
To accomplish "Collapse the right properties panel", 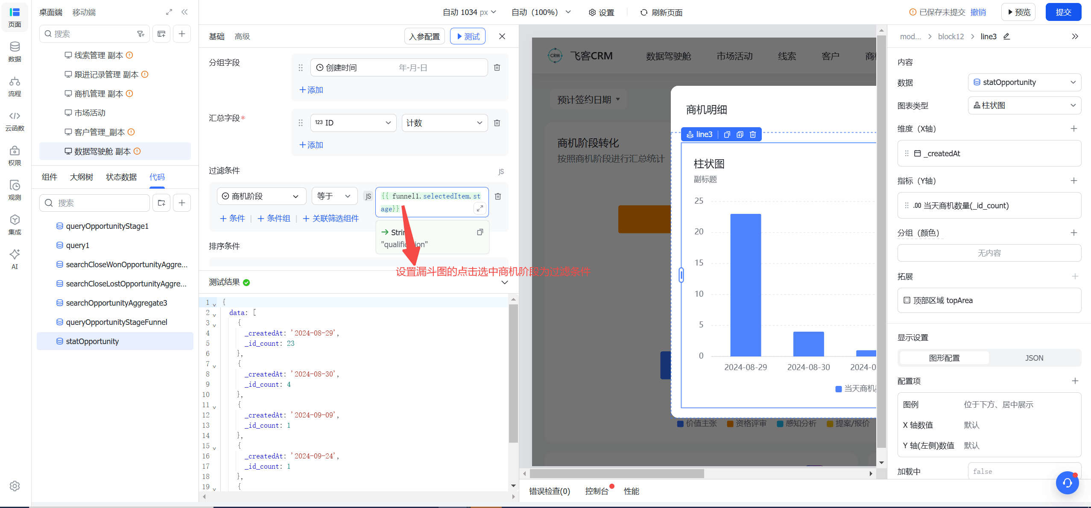I will point(1075,36).
